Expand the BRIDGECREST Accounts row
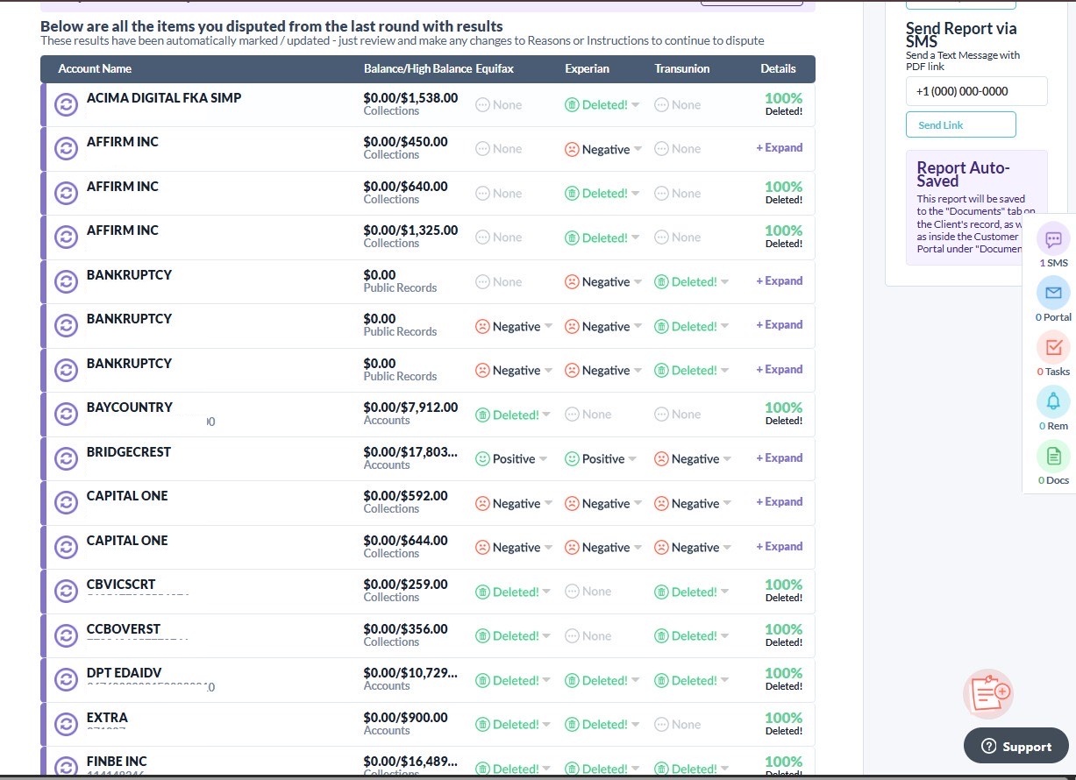The height and width of the screenshot is (780, 1076). 779,457
